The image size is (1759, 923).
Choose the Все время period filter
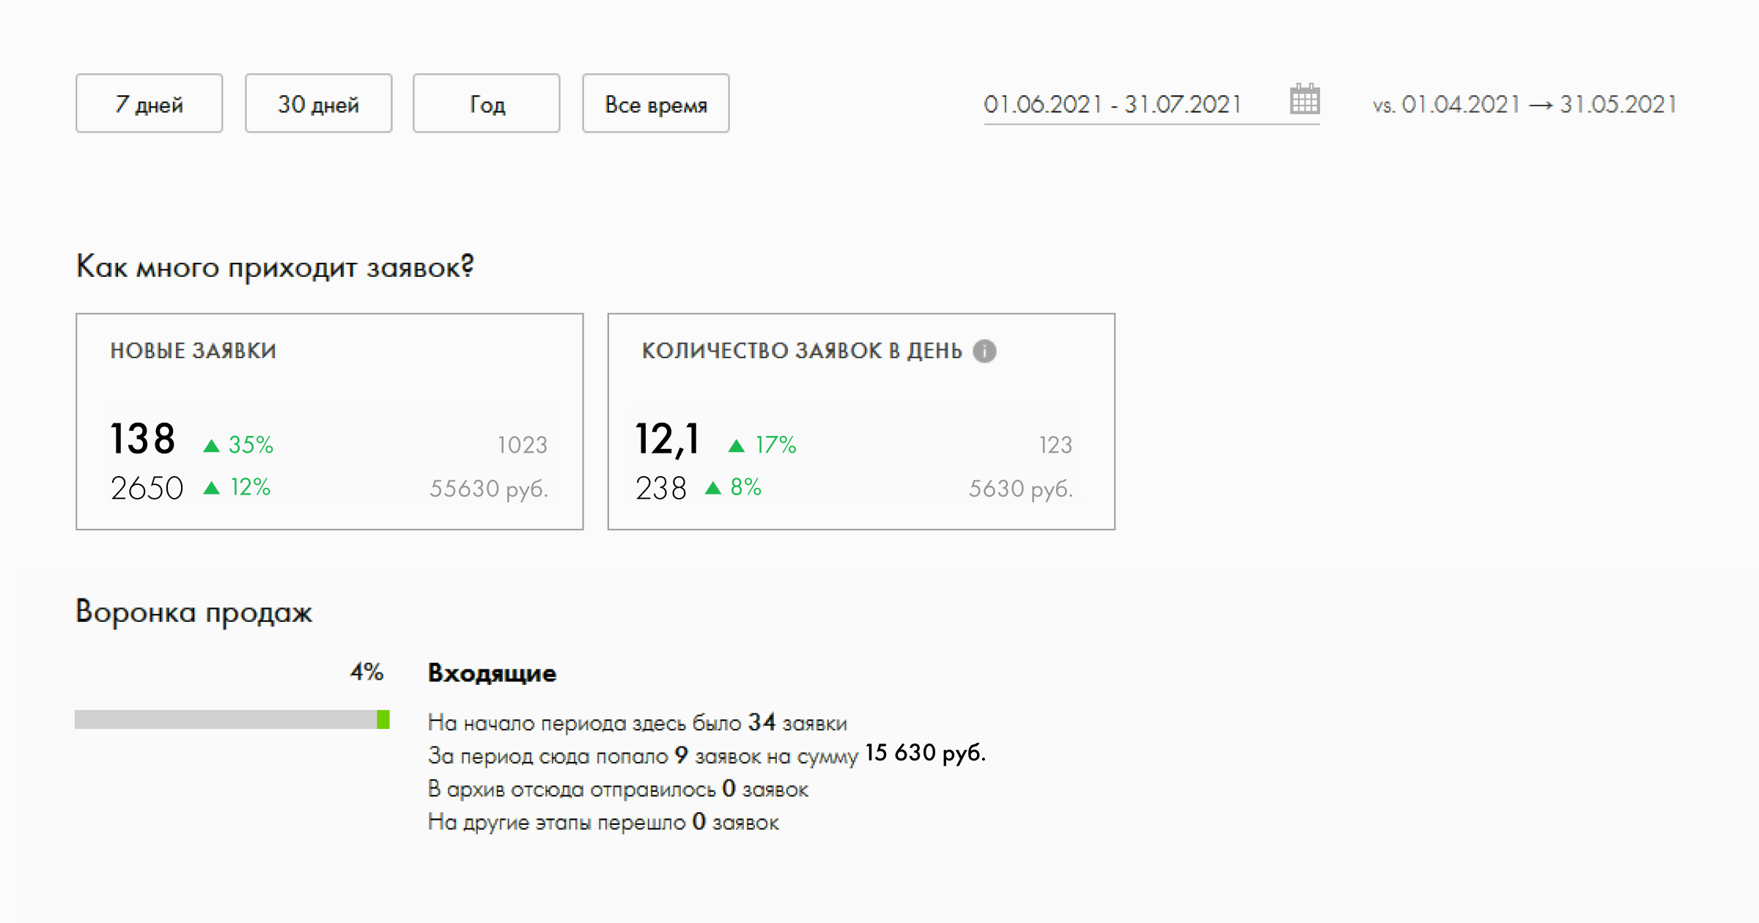(x=656, y=103)
